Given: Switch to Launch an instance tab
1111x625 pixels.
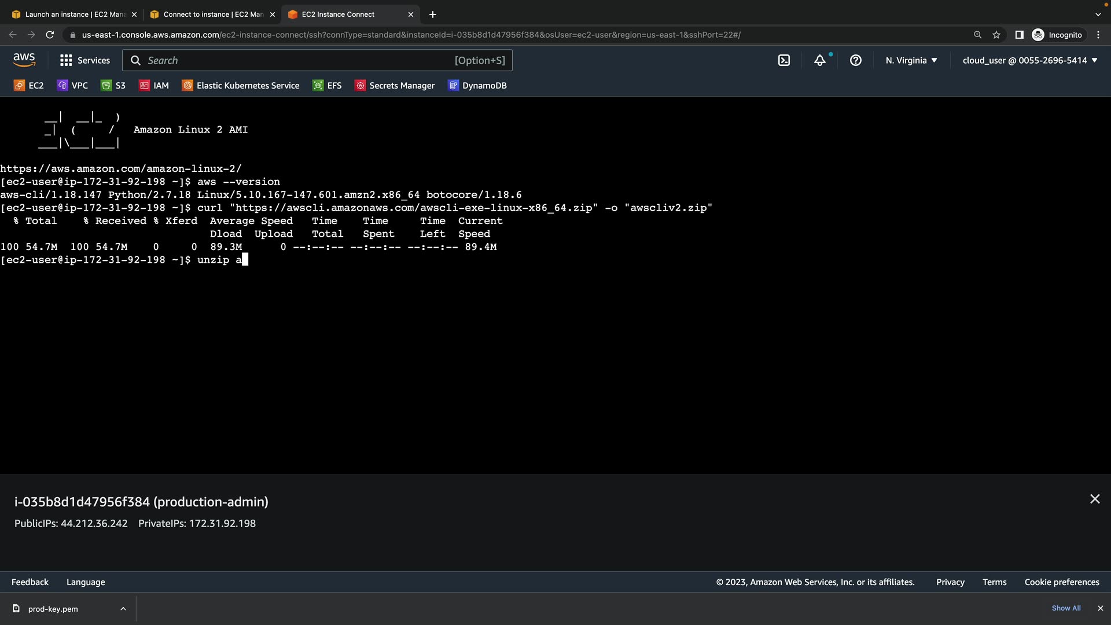Looking at the screenshot, I should [75, 14].
